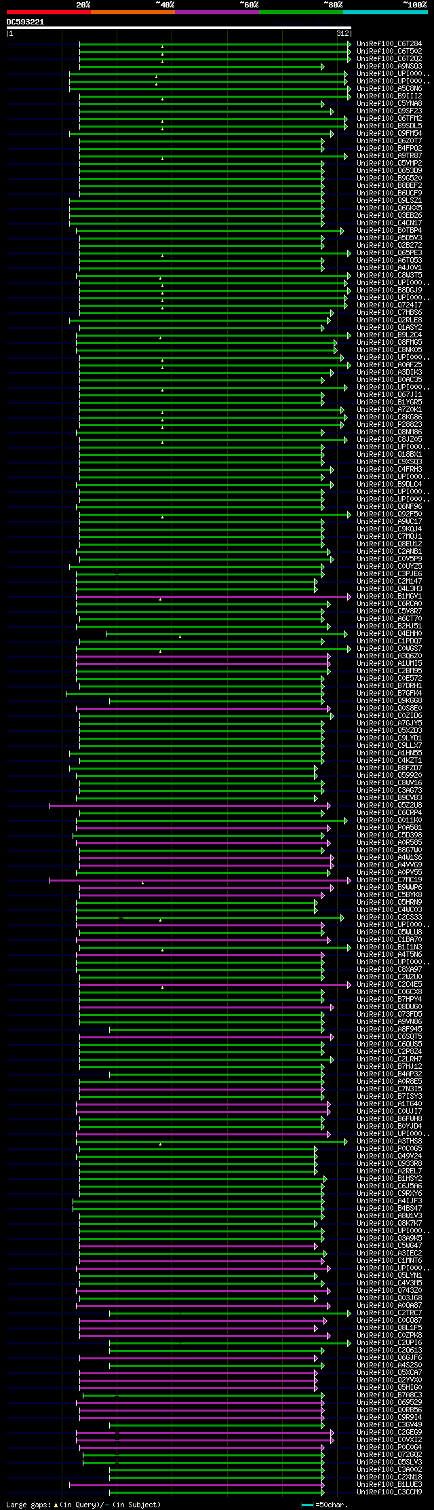Image resolution: width=434 pixels, height=1510 pixels.
Task: Click the cyan =50char. scale bar
Action: coord(307,1505)
